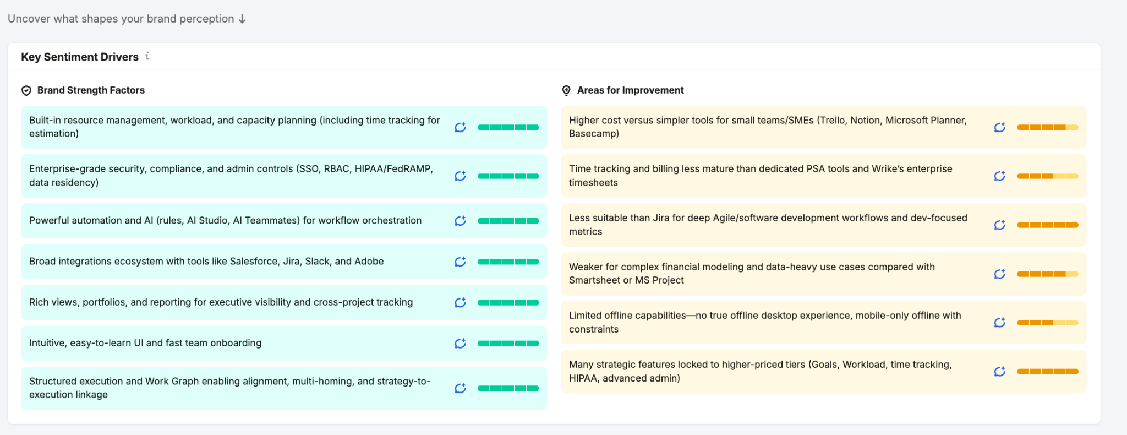The width and height of the screenshot is (1127, 435).
Task: Select the 'Intuitive, easy-to-learn UI' strength text
Action: [145, 342]
